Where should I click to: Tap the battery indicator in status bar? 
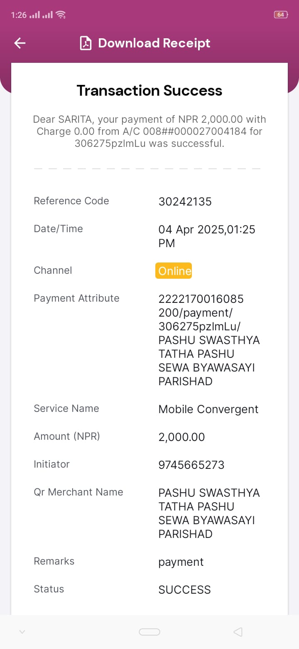281,15
